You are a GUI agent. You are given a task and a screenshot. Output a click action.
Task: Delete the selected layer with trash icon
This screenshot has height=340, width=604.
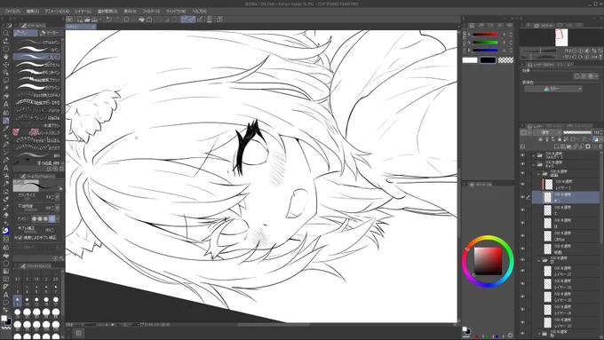pyautogui.click(x=600, y=146)
